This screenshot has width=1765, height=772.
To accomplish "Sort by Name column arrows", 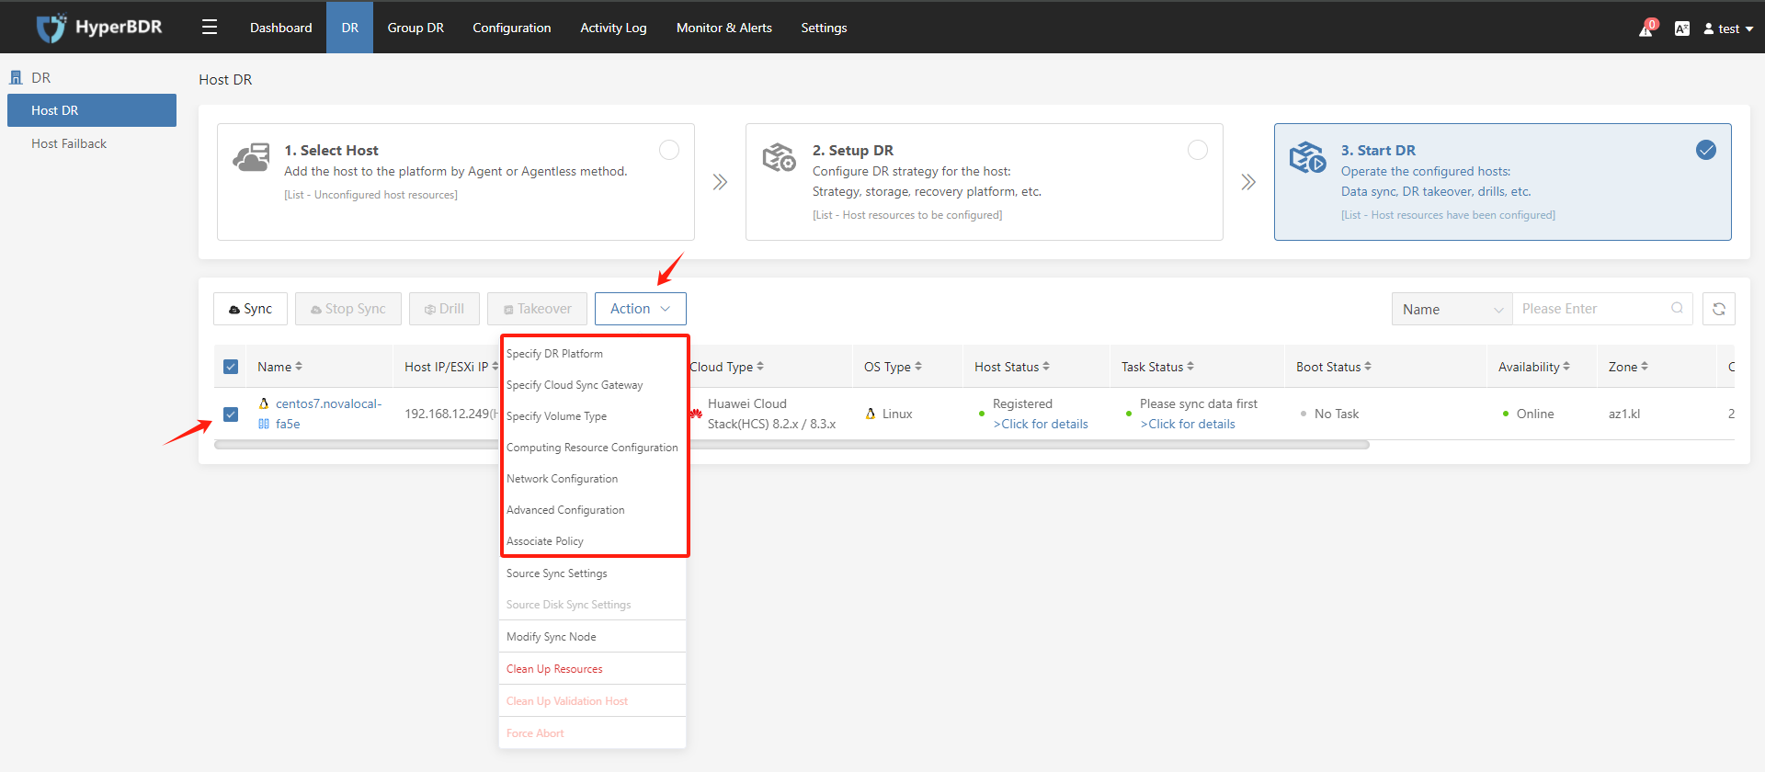I will (x=299, y=366).
